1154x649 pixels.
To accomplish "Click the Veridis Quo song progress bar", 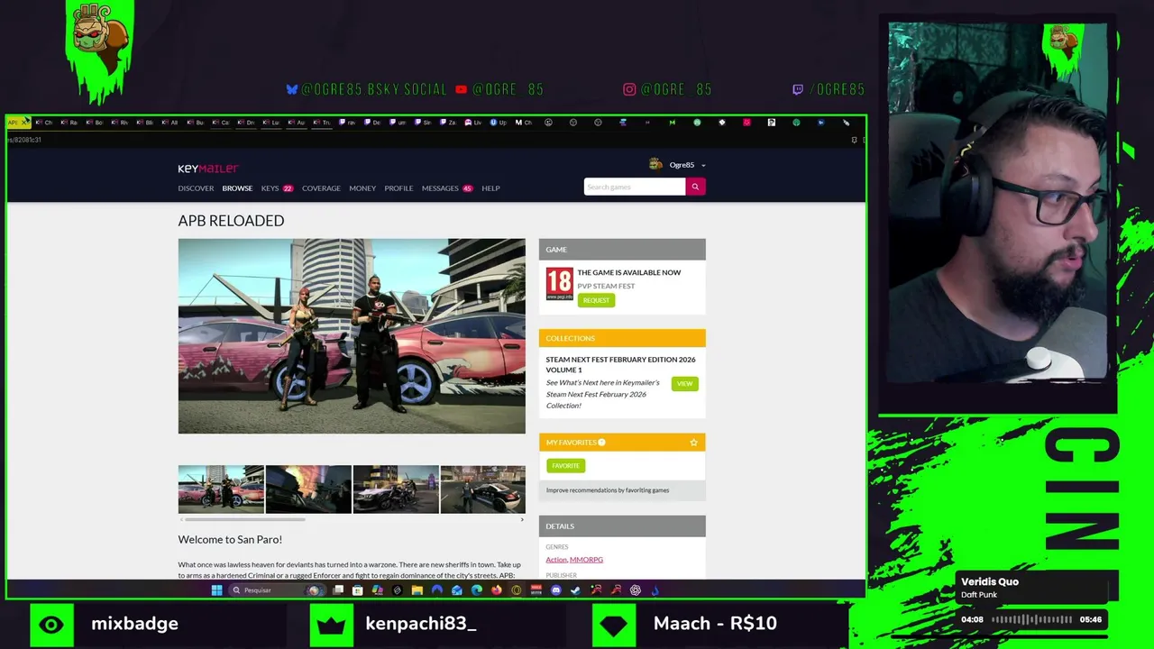I will [x=1031, y=620].
